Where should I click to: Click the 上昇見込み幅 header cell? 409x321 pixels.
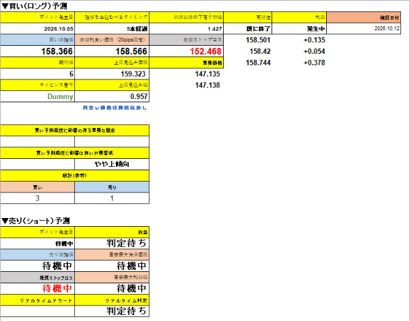(112, 85)
